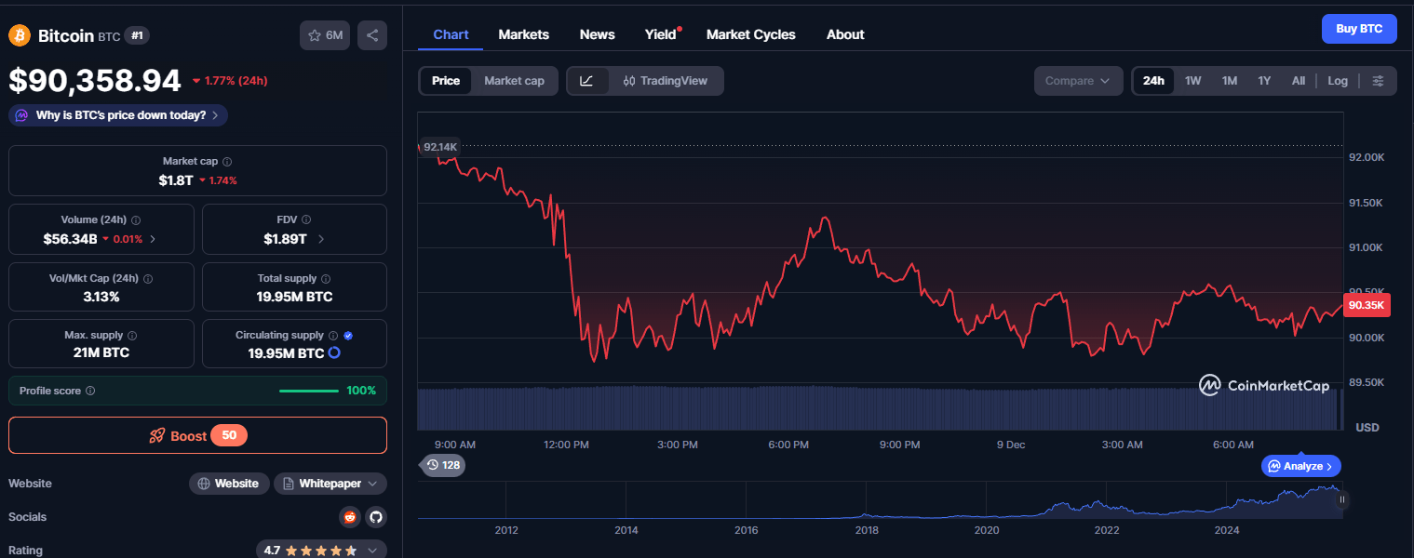The height and width of the screenshot is (558, 1414).
Task: Select the 1Y time range
Action: click(1264, 81)
